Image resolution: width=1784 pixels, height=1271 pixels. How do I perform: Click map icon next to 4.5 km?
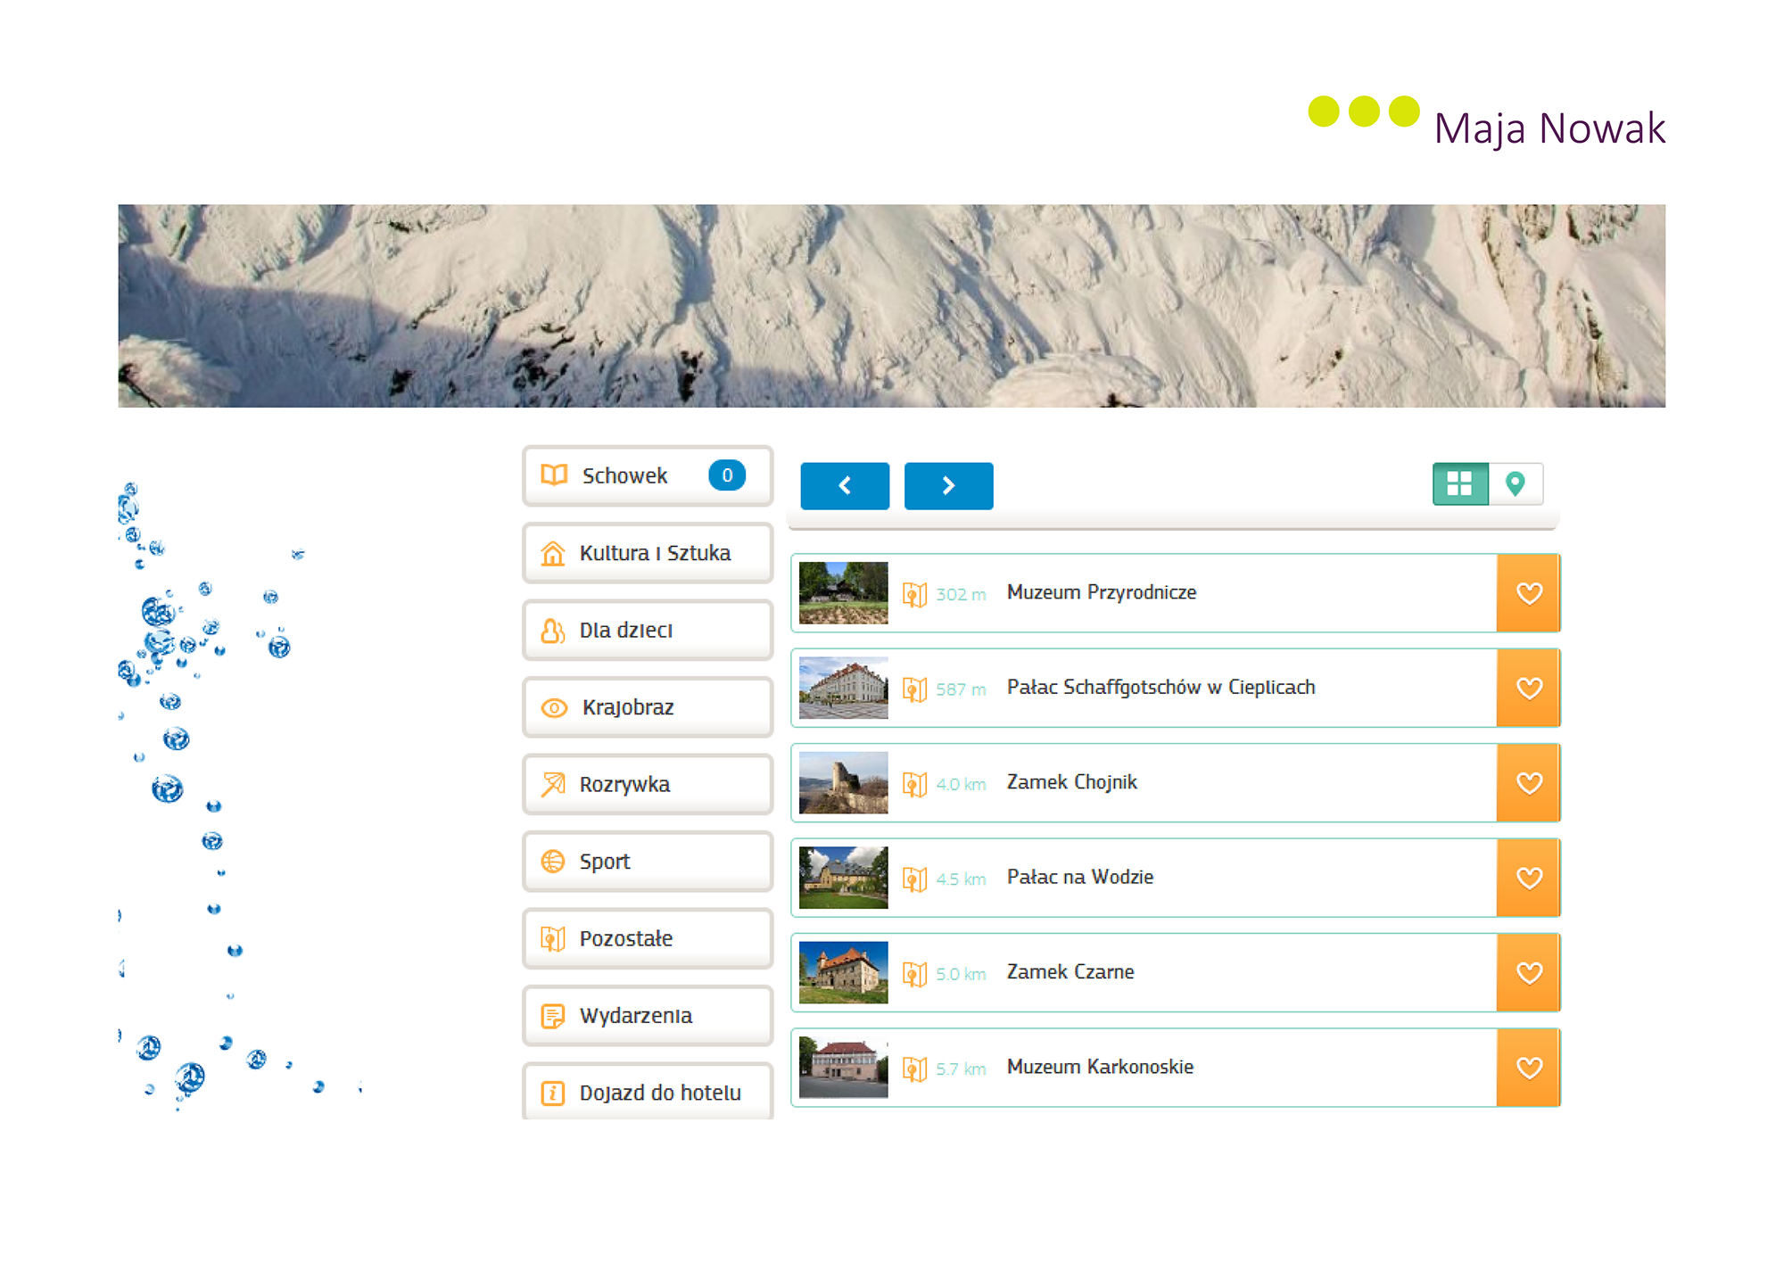915,879
